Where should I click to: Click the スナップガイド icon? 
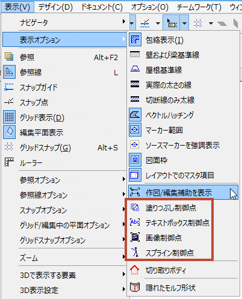tap(9, 87)
